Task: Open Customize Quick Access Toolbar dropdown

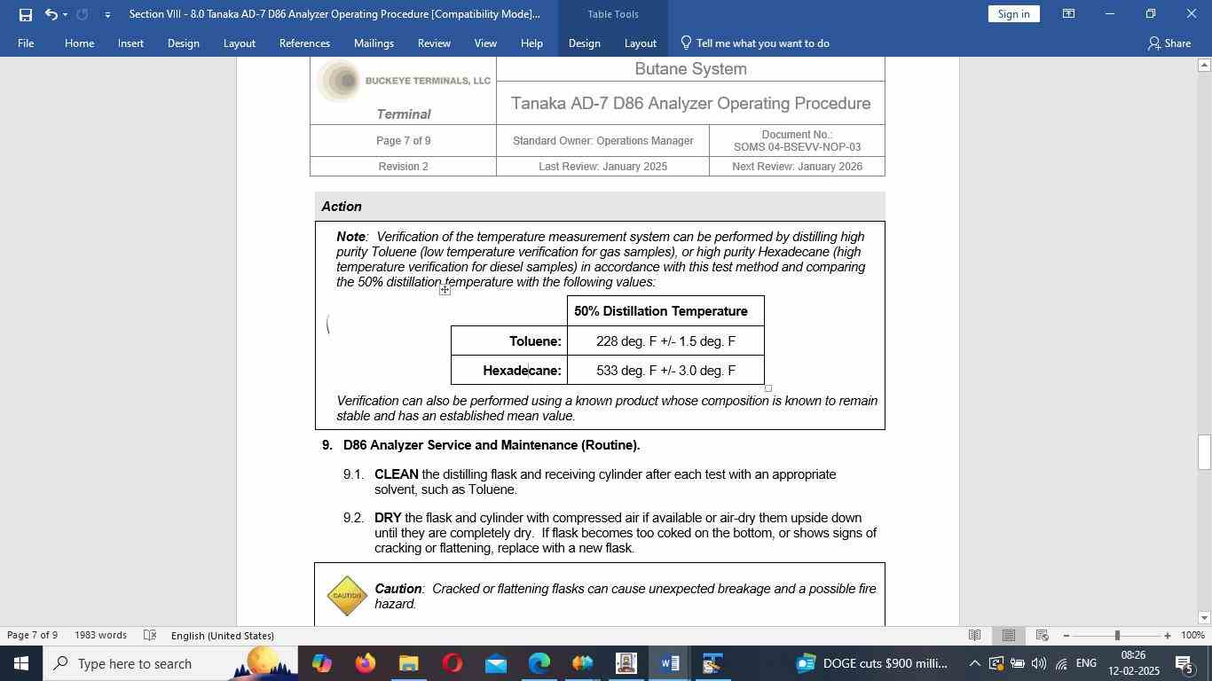Action: [107, 14]
